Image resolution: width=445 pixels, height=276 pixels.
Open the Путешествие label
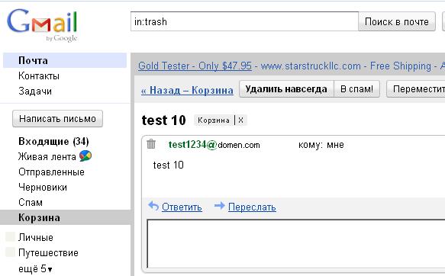pos(48,253)
